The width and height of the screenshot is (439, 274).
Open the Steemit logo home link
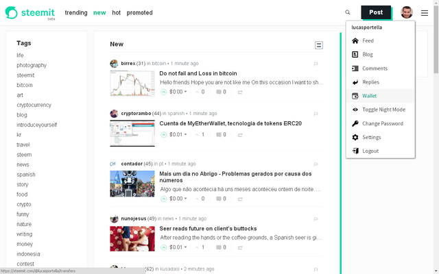[30, 13]
